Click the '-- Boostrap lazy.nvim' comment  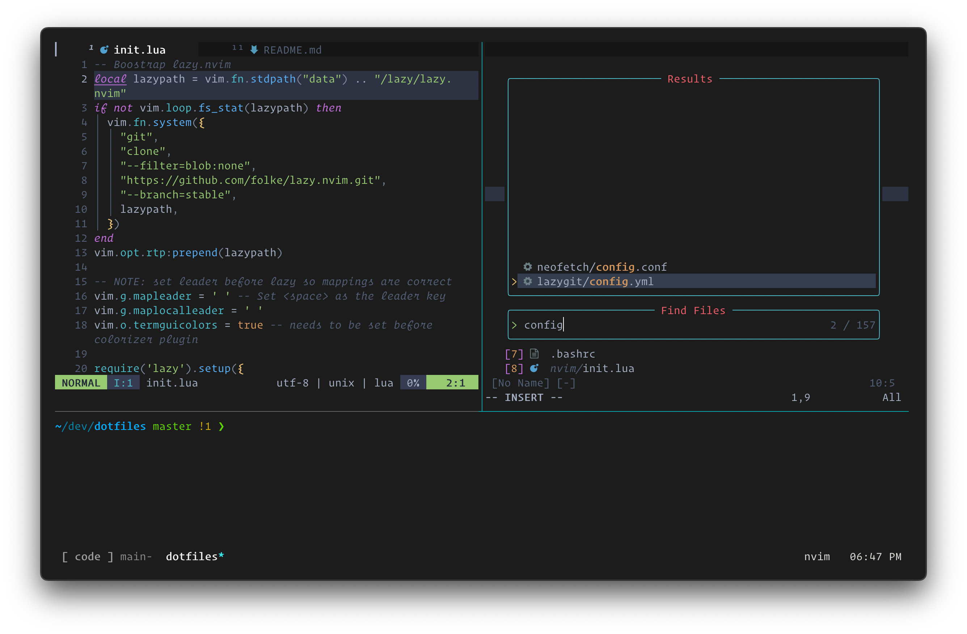click(x=162, y=64)
